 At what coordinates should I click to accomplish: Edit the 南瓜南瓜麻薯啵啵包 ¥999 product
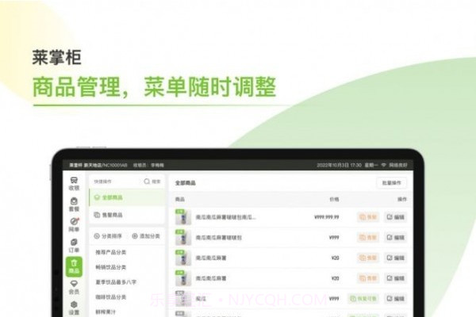pyautogui.click(x=395, y=238)
